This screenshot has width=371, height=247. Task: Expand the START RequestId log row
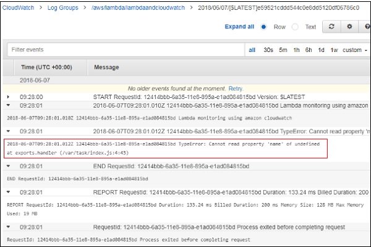point(8,97)
